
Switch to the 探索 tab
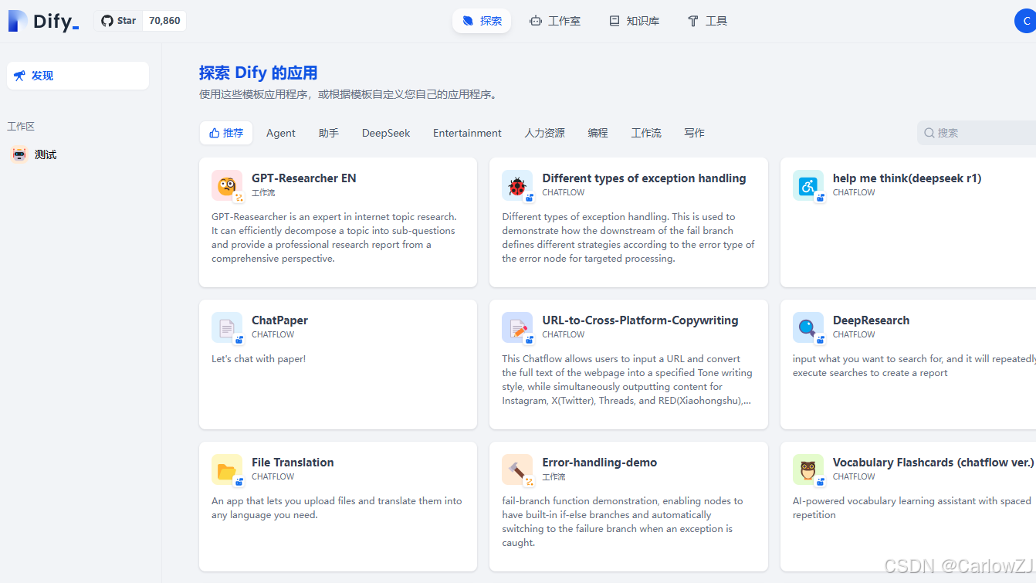tap(482, 21)
